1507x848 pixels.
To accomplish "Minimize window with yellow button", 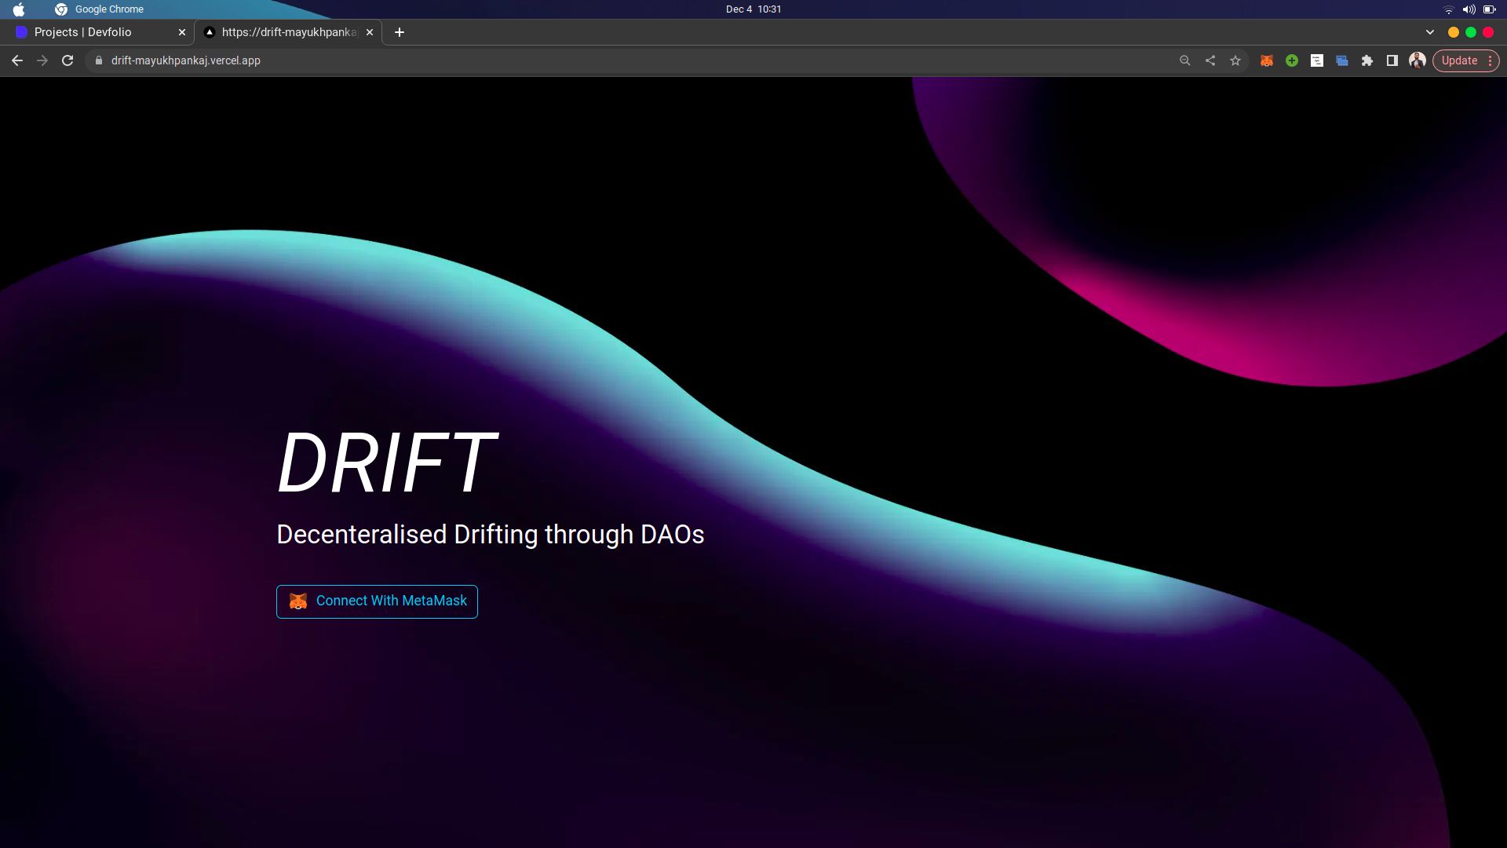I will click(1454, 32).
